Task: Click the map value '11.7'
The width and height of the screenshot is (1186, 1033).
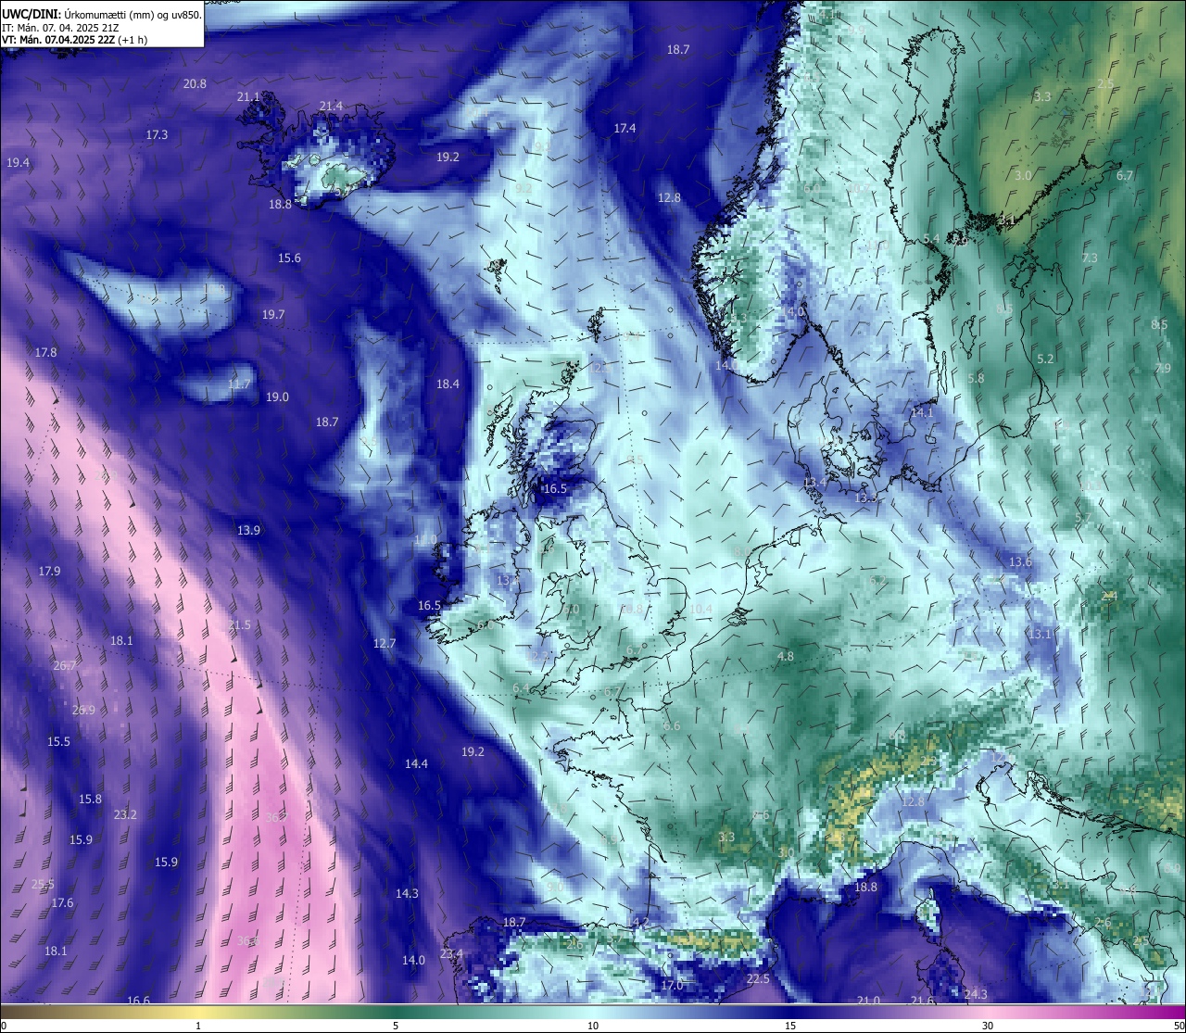Action: pos(239,384)
